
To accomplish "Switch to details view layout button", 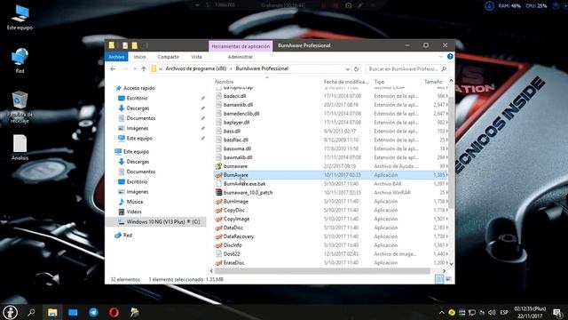I will coord(439,279).
